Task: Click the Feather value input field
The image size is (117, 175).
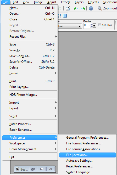Action: (87, 26)
